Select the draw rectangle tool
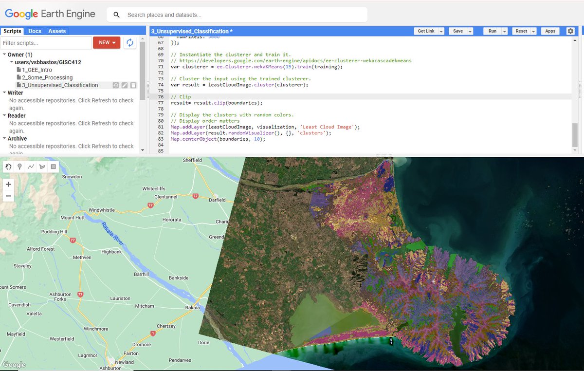The height and width of the screenshot is (371, 584). pos(53,167)
